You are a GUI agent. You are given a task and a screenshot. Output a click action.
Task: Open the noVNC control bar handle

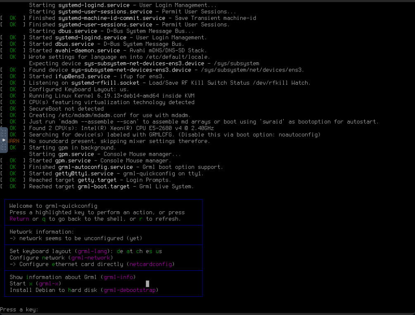[4, 140]
